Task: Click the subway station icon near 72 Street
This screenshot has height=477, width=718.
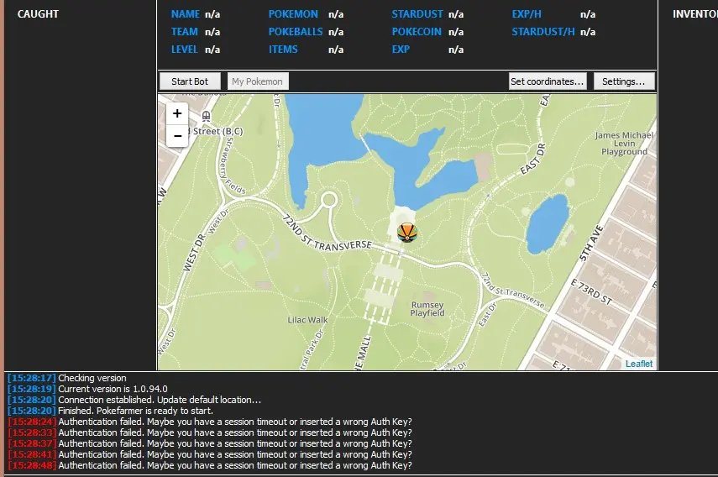Action: 206,116
